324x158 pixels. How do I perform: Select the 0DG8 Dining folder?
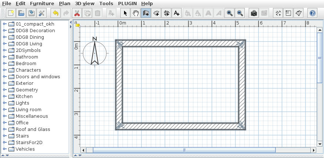tap(30, 37)
